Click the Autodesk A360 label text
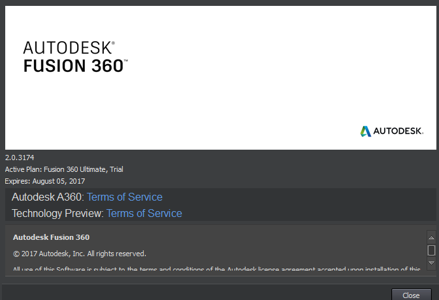The width and height of the screenshot is (439, 300). pyautogui.click(x=48, y=197)
